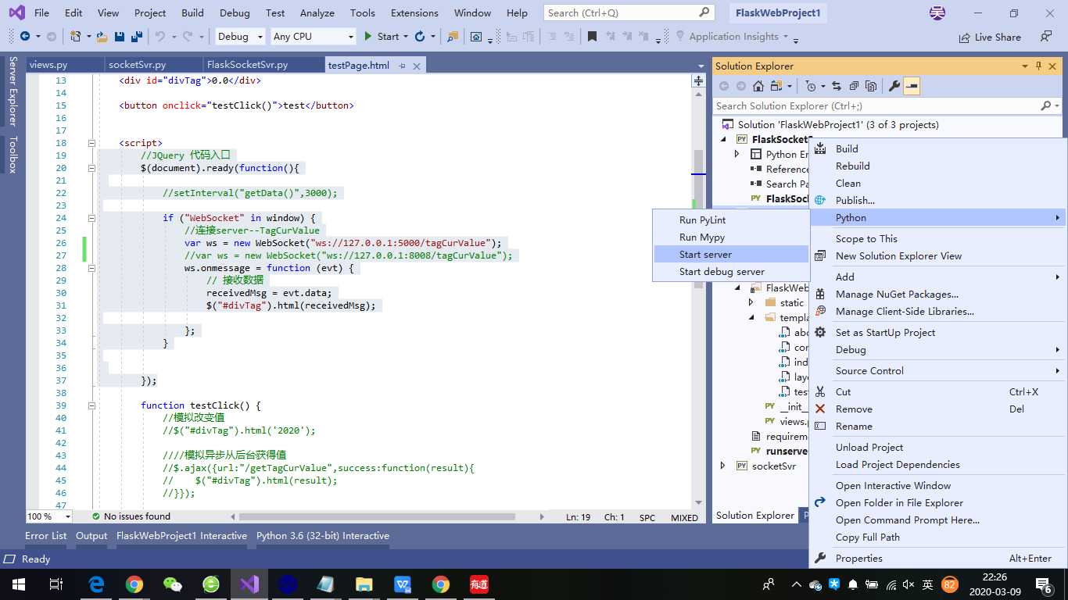Choose Set as StartUp Project

pyautogui.click(x=938, y=332)
